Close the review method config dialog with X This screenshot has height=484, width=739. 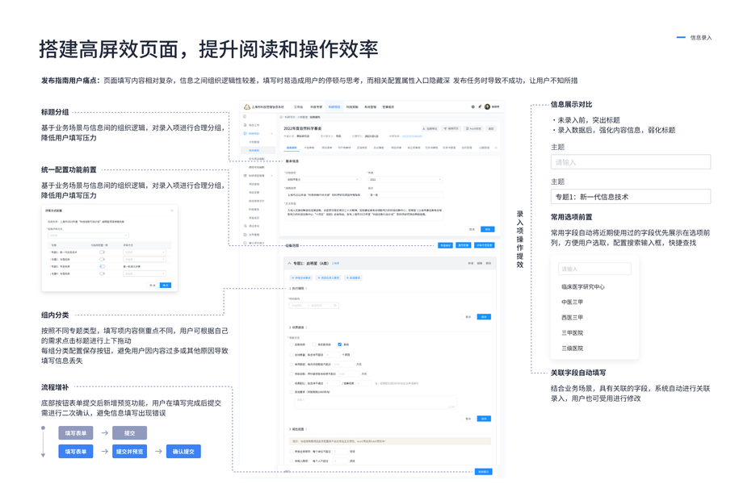[172, 211]
